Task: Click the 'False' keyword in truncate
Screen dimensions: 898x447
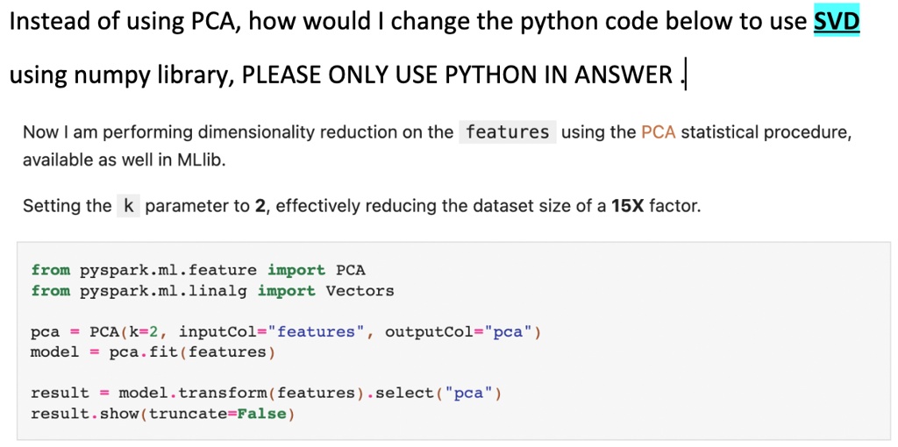Action: 261,414
